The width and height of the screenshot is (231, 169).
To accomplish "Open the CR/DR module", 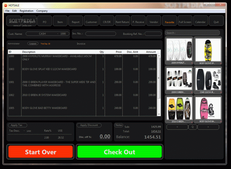I will [x=107, y=21].
